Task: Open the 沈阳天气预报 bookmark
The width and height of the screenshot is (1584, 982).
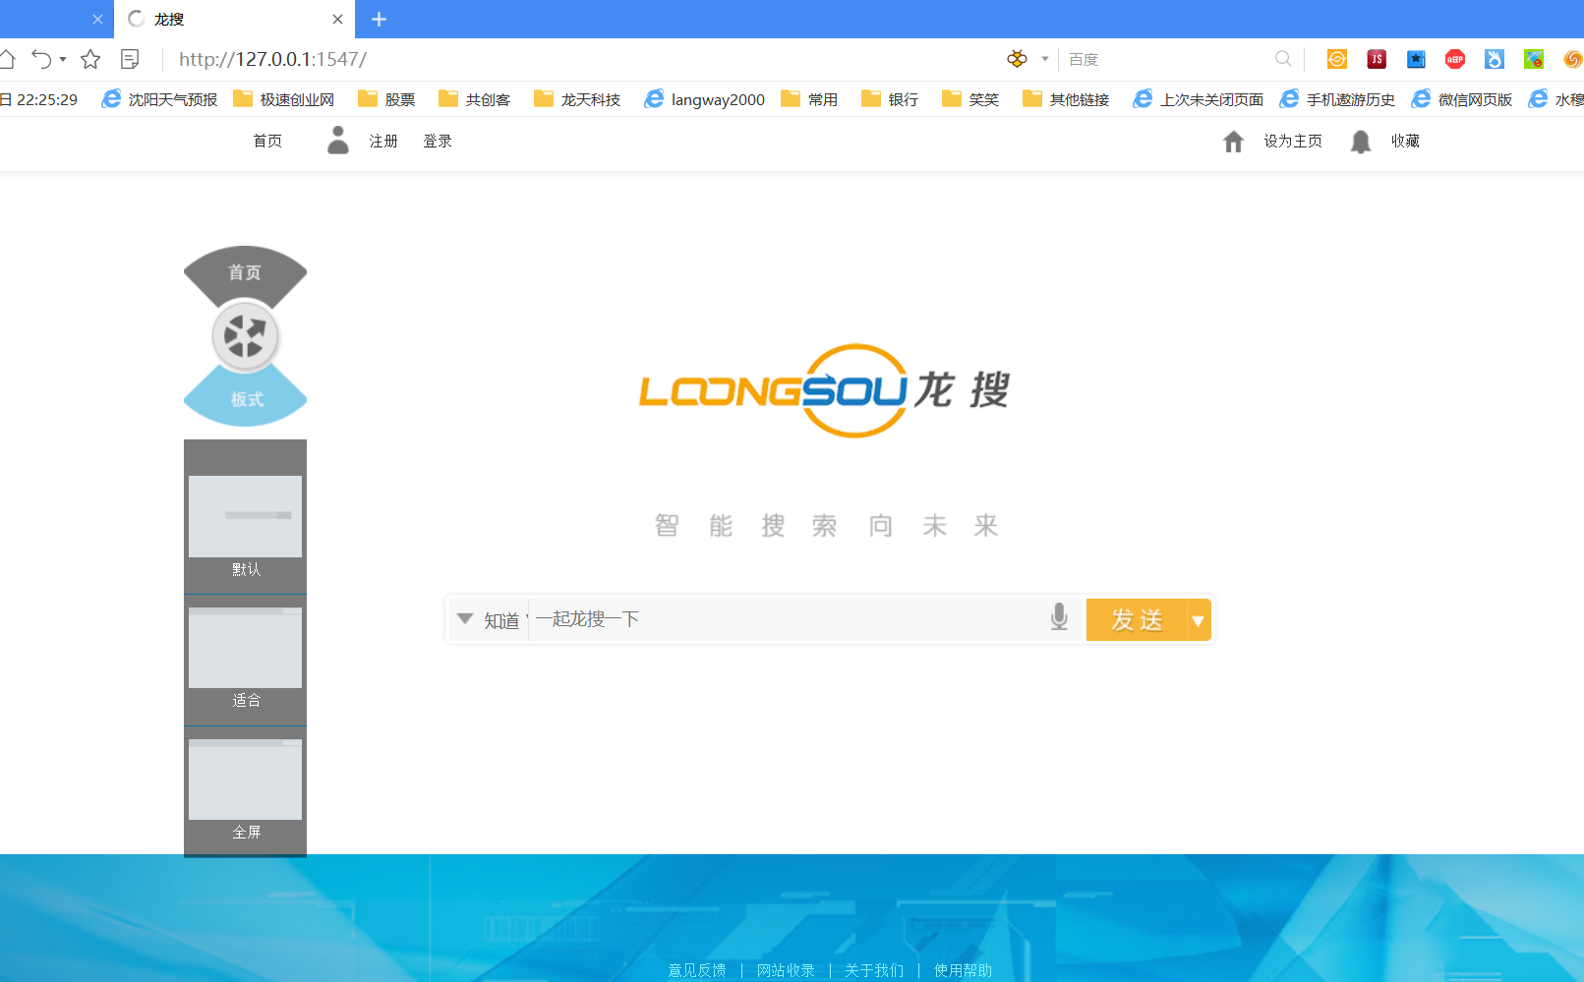Action: point(159,99)
